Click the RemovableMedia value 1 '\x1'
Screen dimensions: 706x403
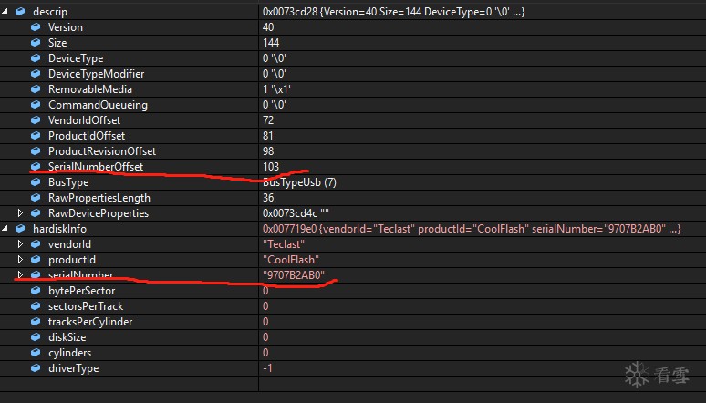[276, 89]
